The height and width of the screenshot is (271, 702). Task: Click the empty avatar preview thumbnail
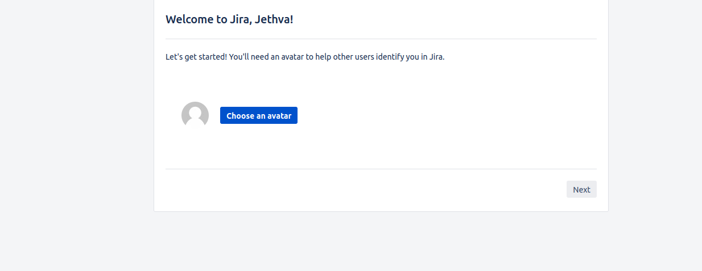pos(195,115)
